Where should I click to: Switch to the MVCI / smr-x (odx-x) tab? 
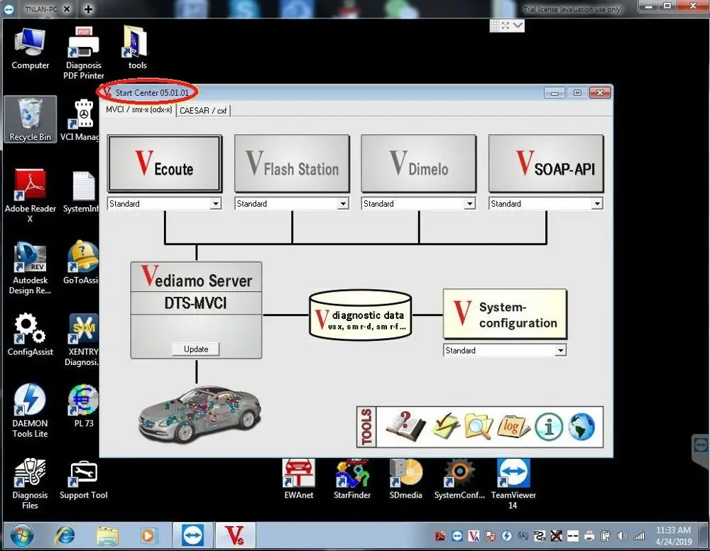click(x=138, y=109)
